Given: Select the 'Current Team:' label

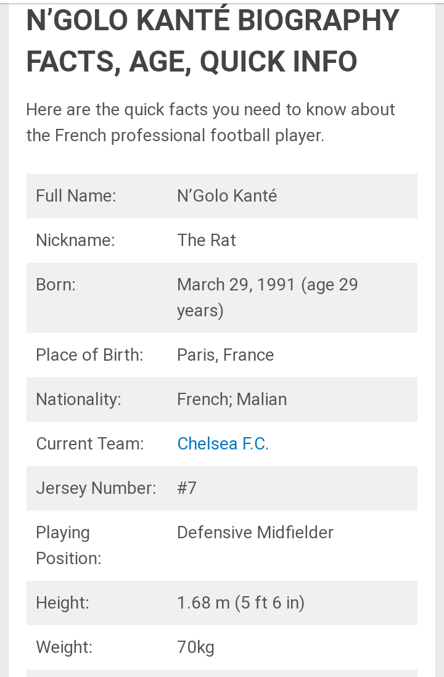Looking at the screenshot, I should [x=89, y=444].
